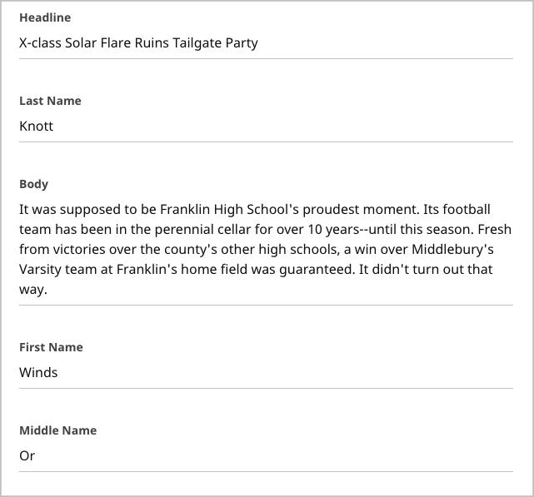The width and height of the screenshot is (534, 497).
Task: Click the "Headline" field label
Action: tap(45, 17)
